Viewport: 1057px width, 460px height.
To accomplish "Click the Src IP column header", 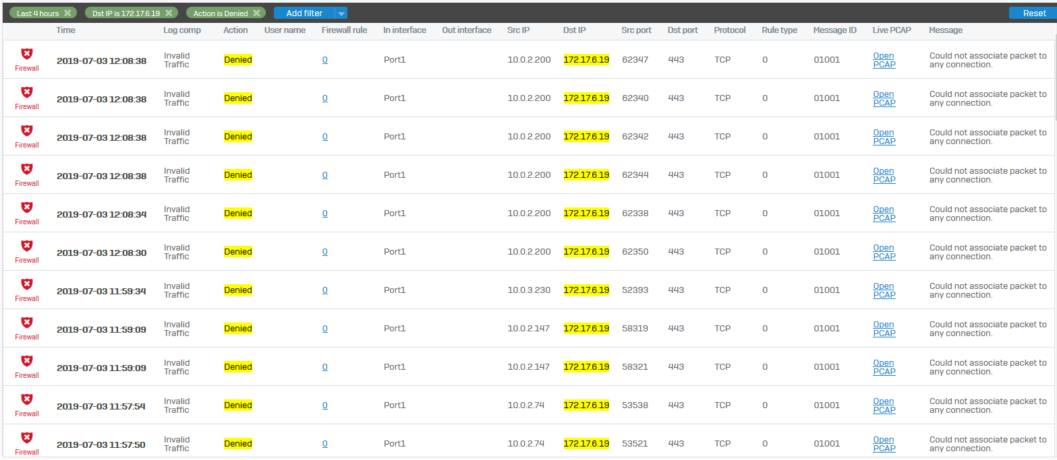I will coord(519,30).
